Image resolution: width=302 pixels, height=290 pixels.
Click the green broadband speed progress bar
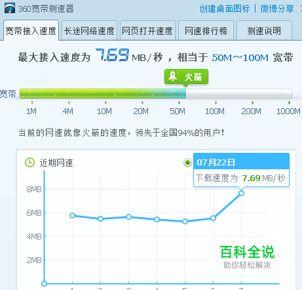(156, 94)
